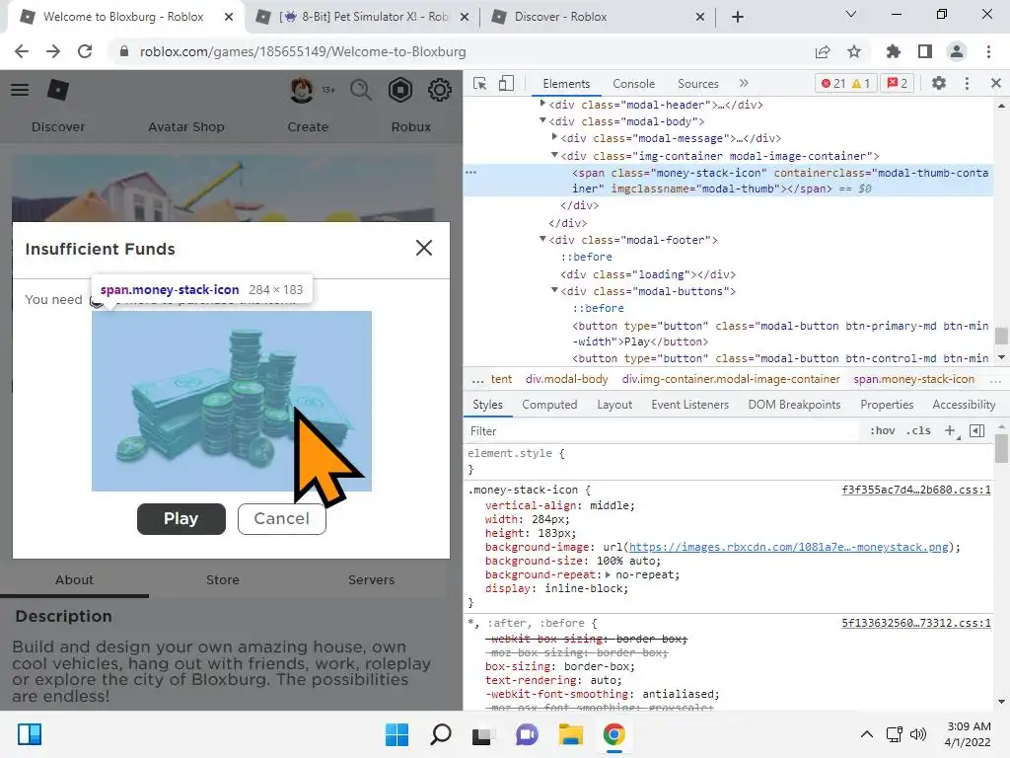
Task: Click the Cancel button in modal
Action: click(x=281, y=519)
